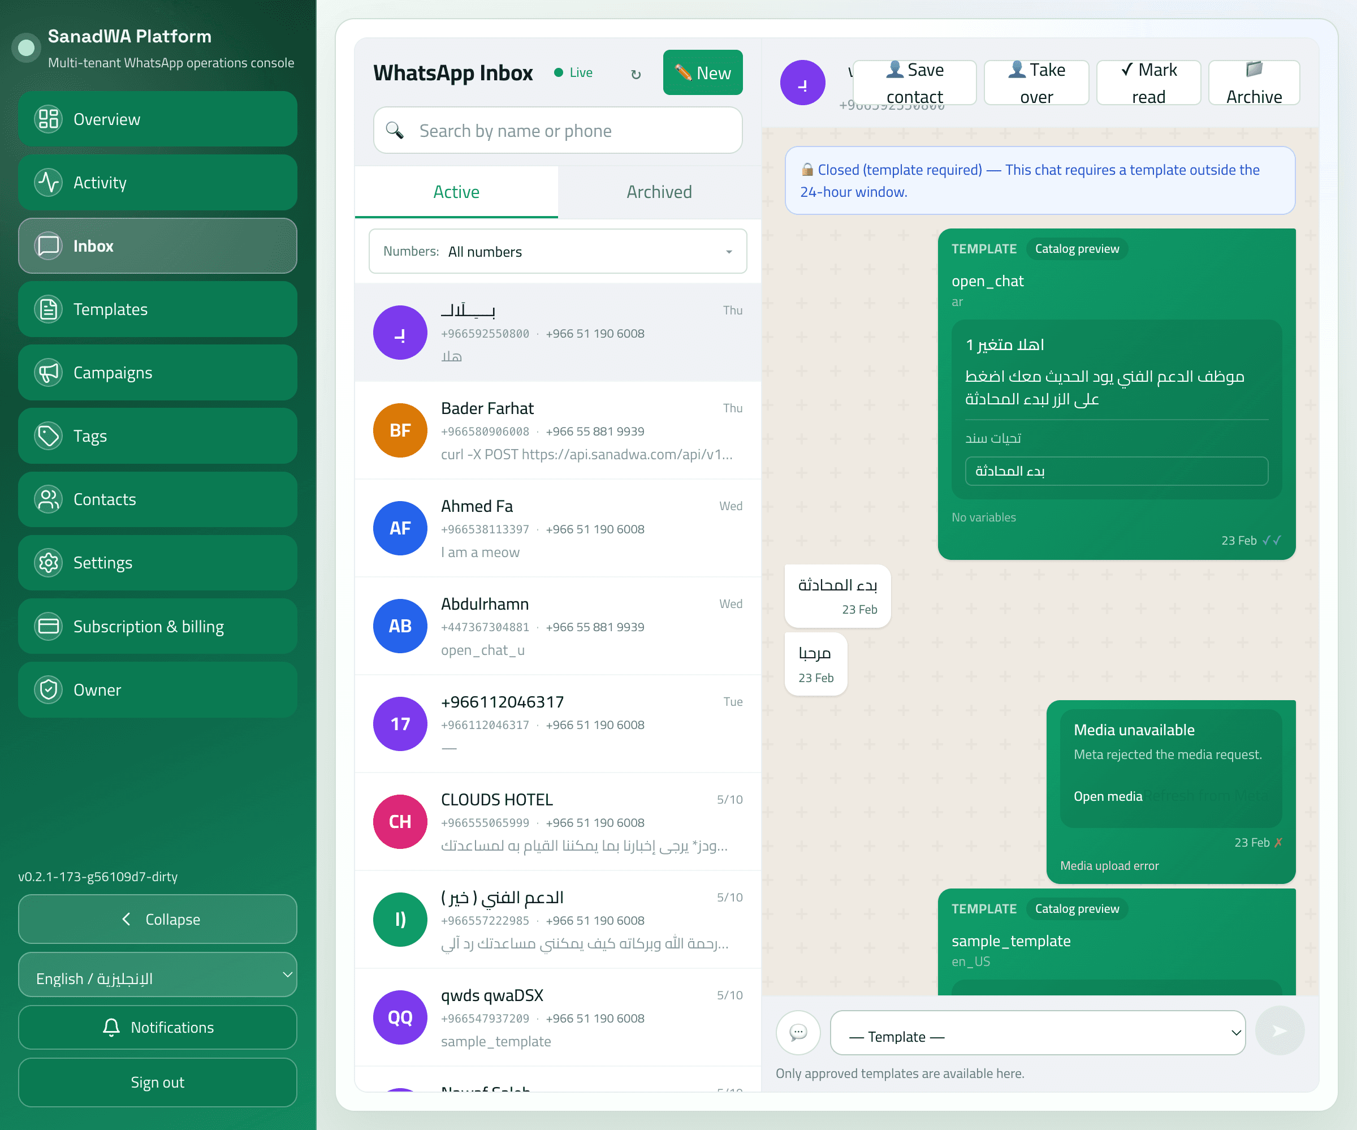Click the SanadWA Platform logo dot

[27, 47]
